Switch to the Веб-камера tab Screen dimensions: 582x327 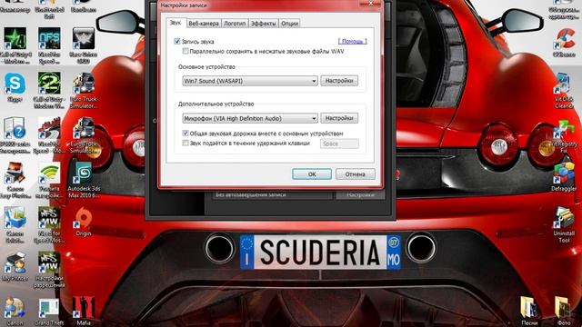click(204, 24)
